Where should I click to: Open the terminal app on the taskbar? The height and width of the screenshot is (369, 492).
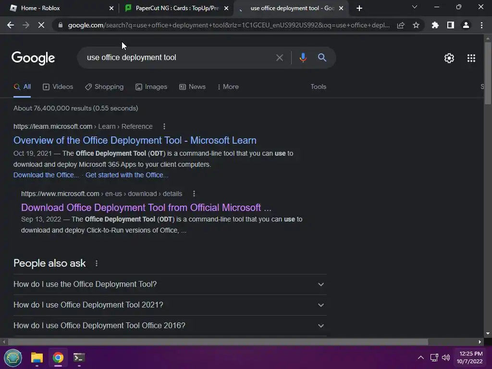(x=79, y=357)
